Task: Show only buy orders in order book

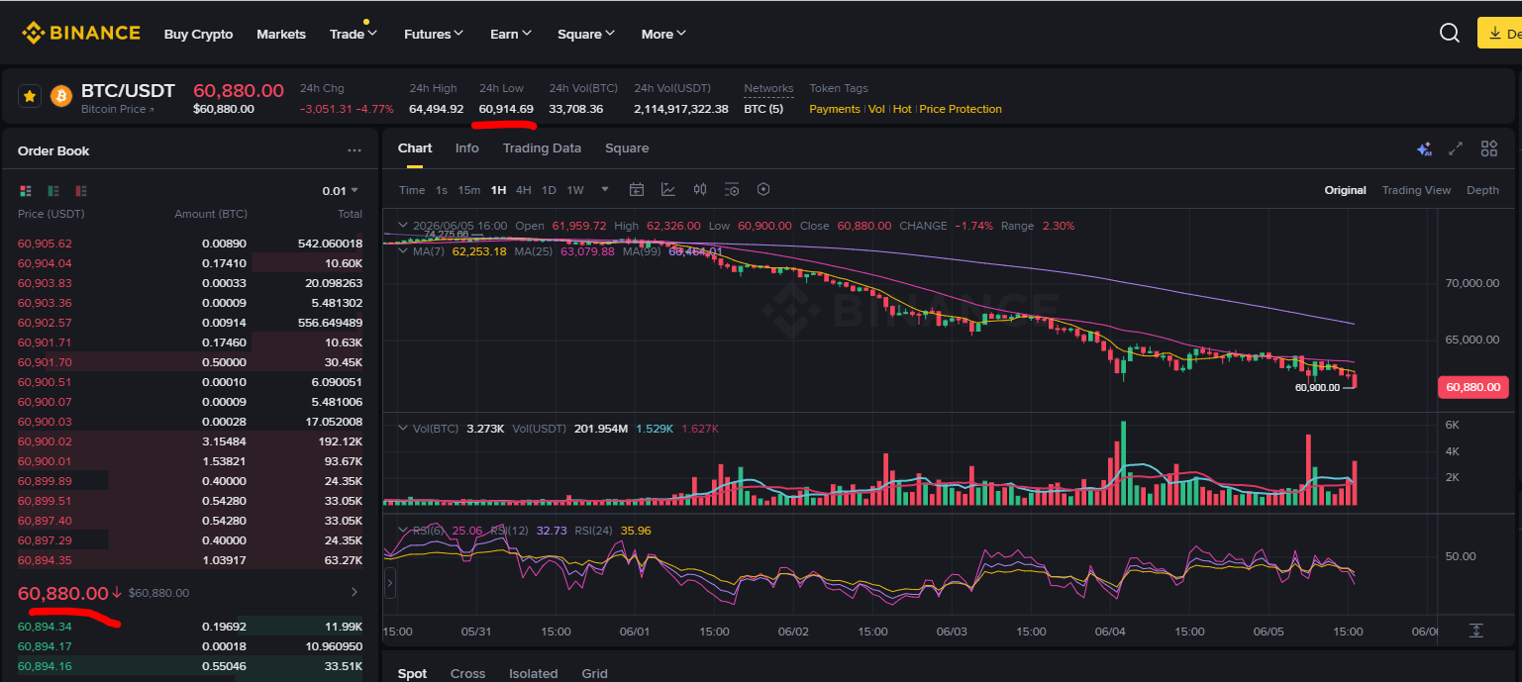Action: click(53, 190)
